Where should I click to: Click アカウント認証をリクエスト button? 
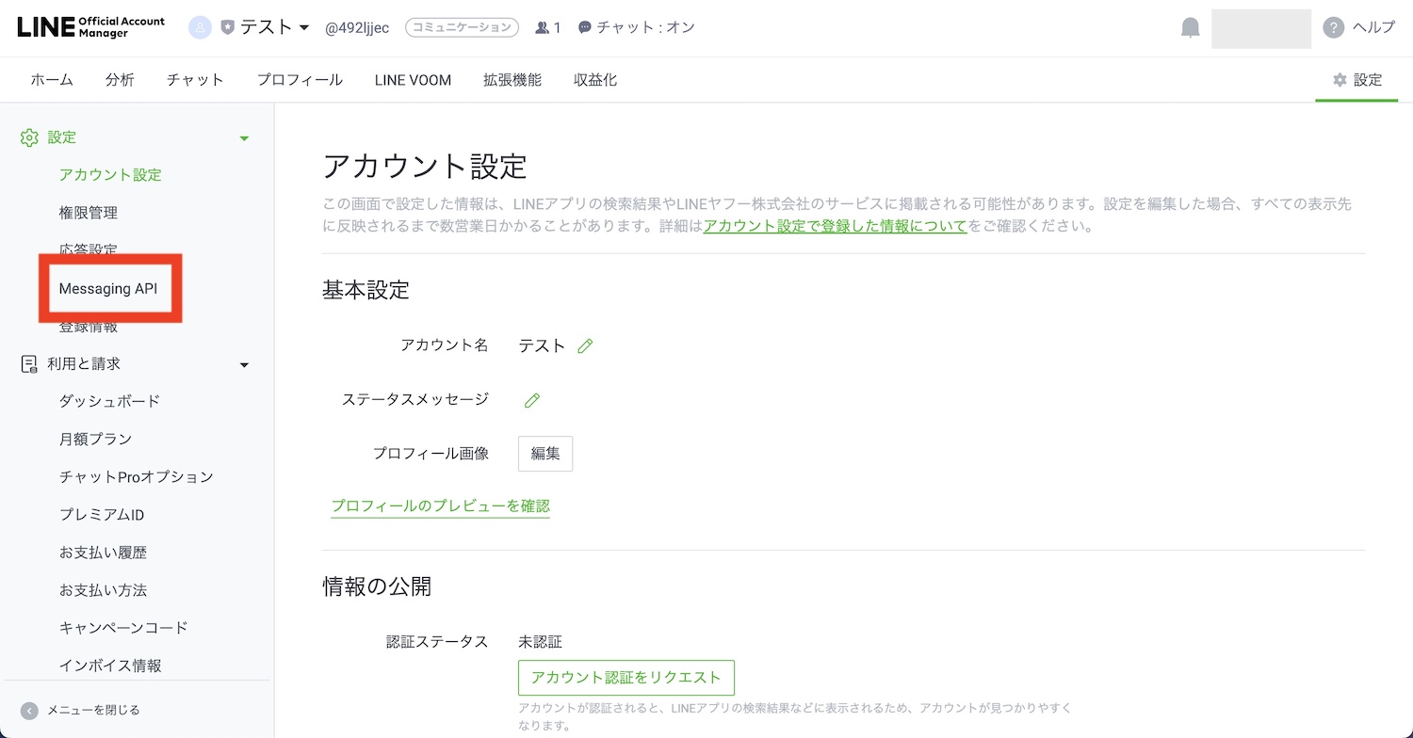pyautogui.click(x=626, y=678)
